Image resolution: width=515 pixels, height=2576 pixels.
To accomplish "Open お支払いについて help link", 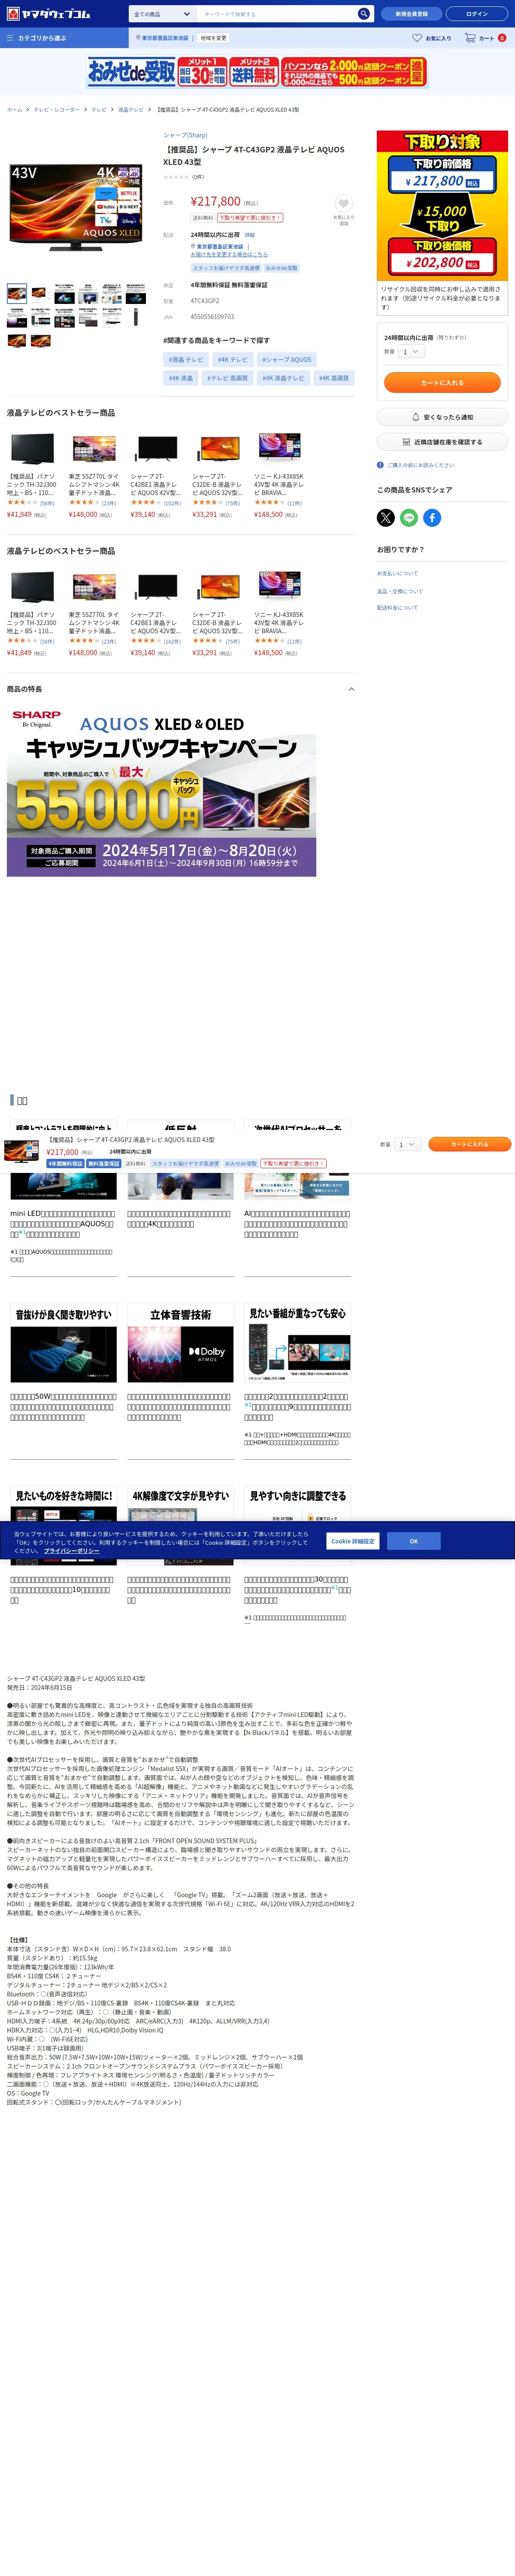I will 397,573.
